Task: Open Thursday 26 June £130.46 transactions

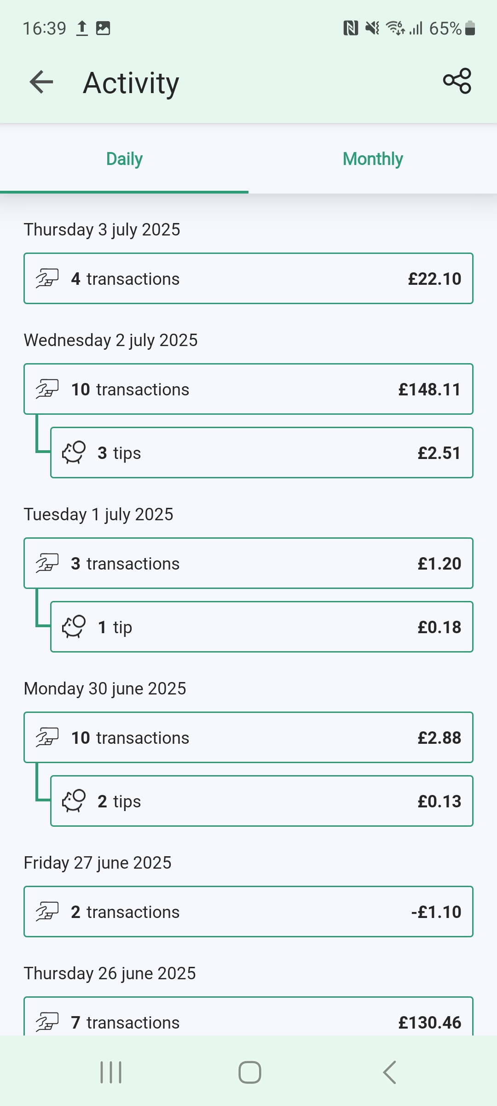Action: tap(248, 1019)
